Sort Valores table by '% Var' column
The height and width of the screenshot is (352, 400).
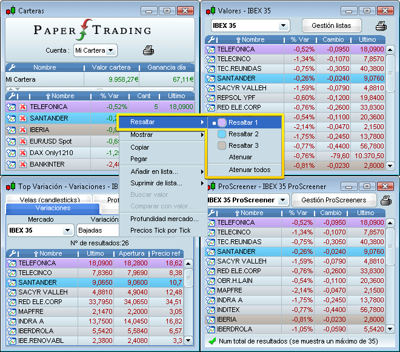coord(300,40)
